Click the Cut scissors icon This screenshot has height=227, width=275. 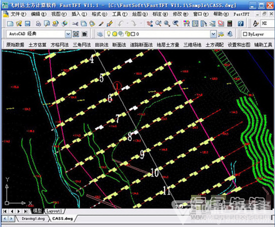tap(75, 24)
